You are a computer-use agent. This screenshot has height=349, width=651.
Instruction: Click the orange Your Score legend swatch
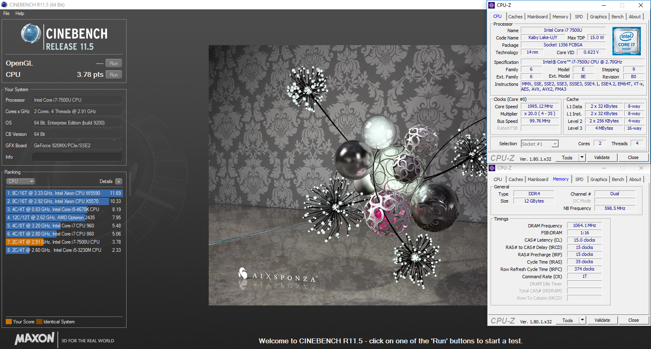point(9,322)
